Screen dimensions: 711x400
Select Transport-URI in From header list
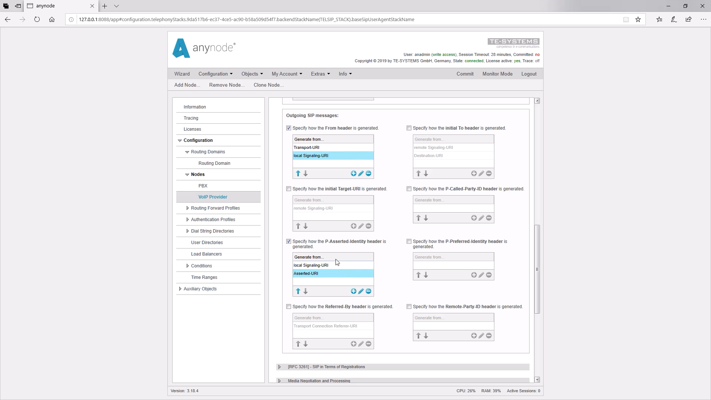[x=333, y=147]
